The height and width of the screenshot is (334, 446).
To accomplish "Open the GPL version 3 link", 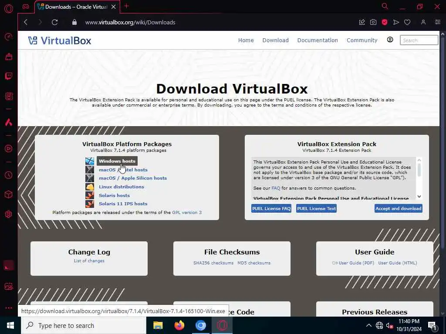I will pyautogui.click(x=186, y=212).
